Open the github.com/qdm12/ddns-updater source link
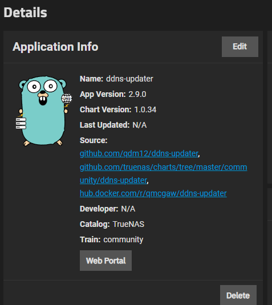Image resolution: width=272 pixels, height=305 pixels. tap(139, 153)
